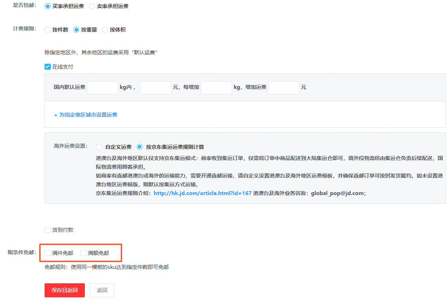Screen dimensions: 447x305
Task: Choose 按件数 as the billing rule
Action: point(48,30)
